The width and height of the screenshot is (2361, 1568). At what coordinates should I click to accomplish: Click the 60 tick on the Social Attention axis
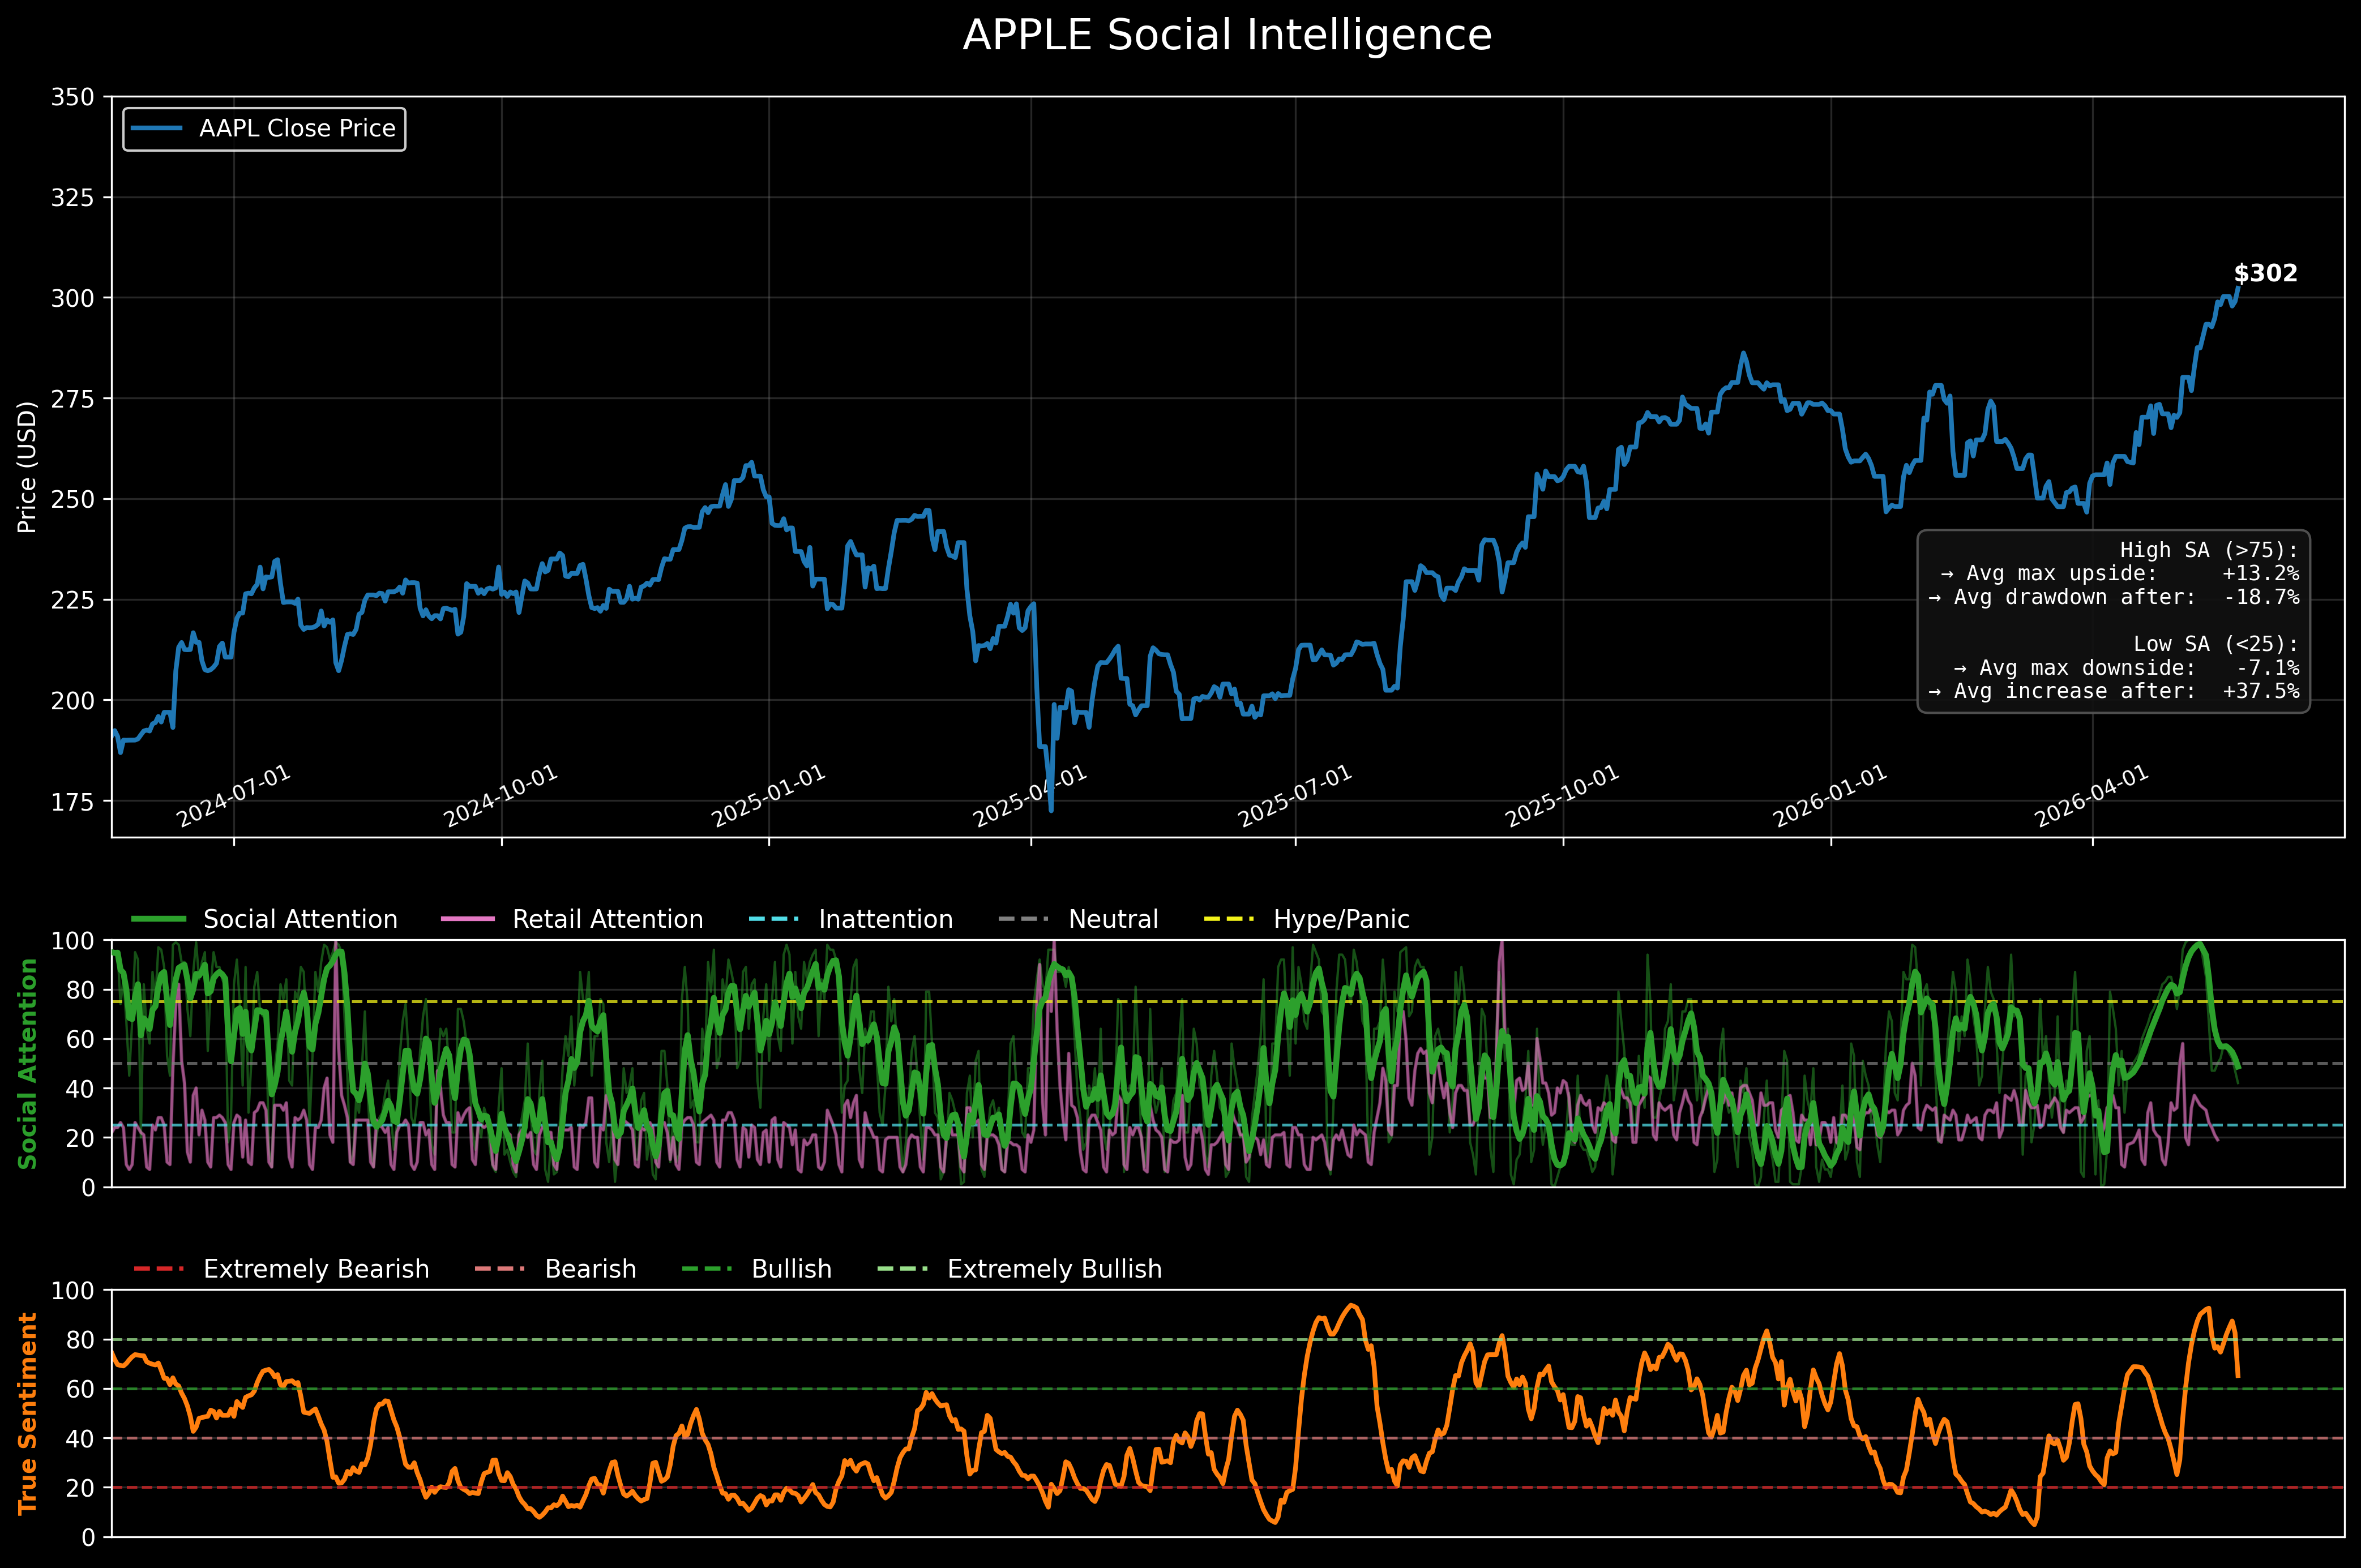[x=81, y=1039]
